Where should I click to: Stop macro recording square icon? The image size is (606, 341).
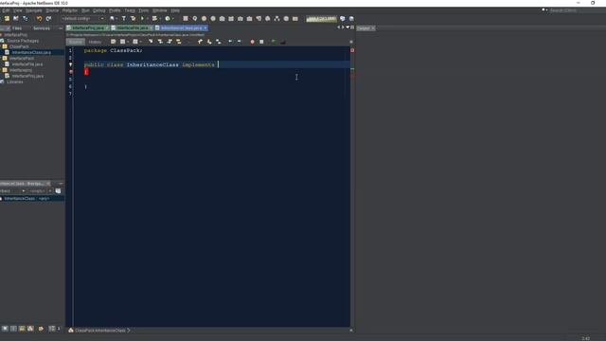[x=261, y=42]
